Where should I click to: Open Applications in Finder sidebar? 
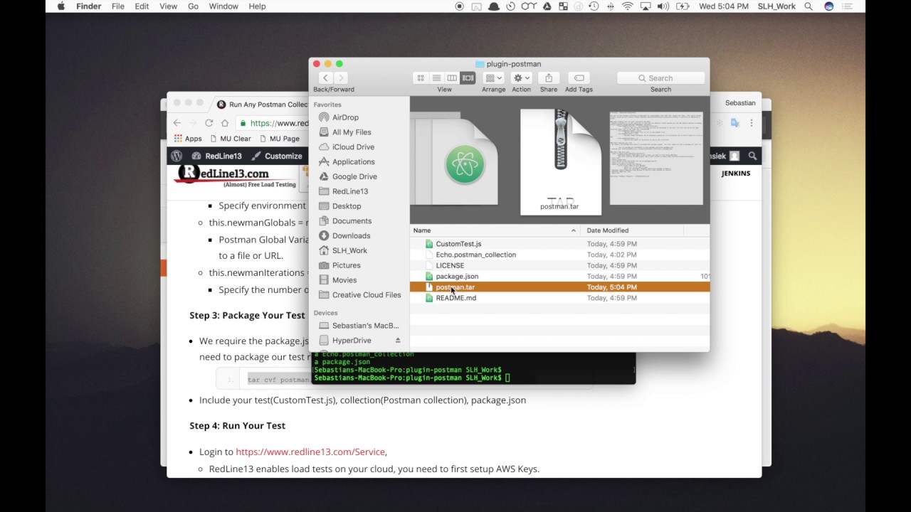point(354,162)
